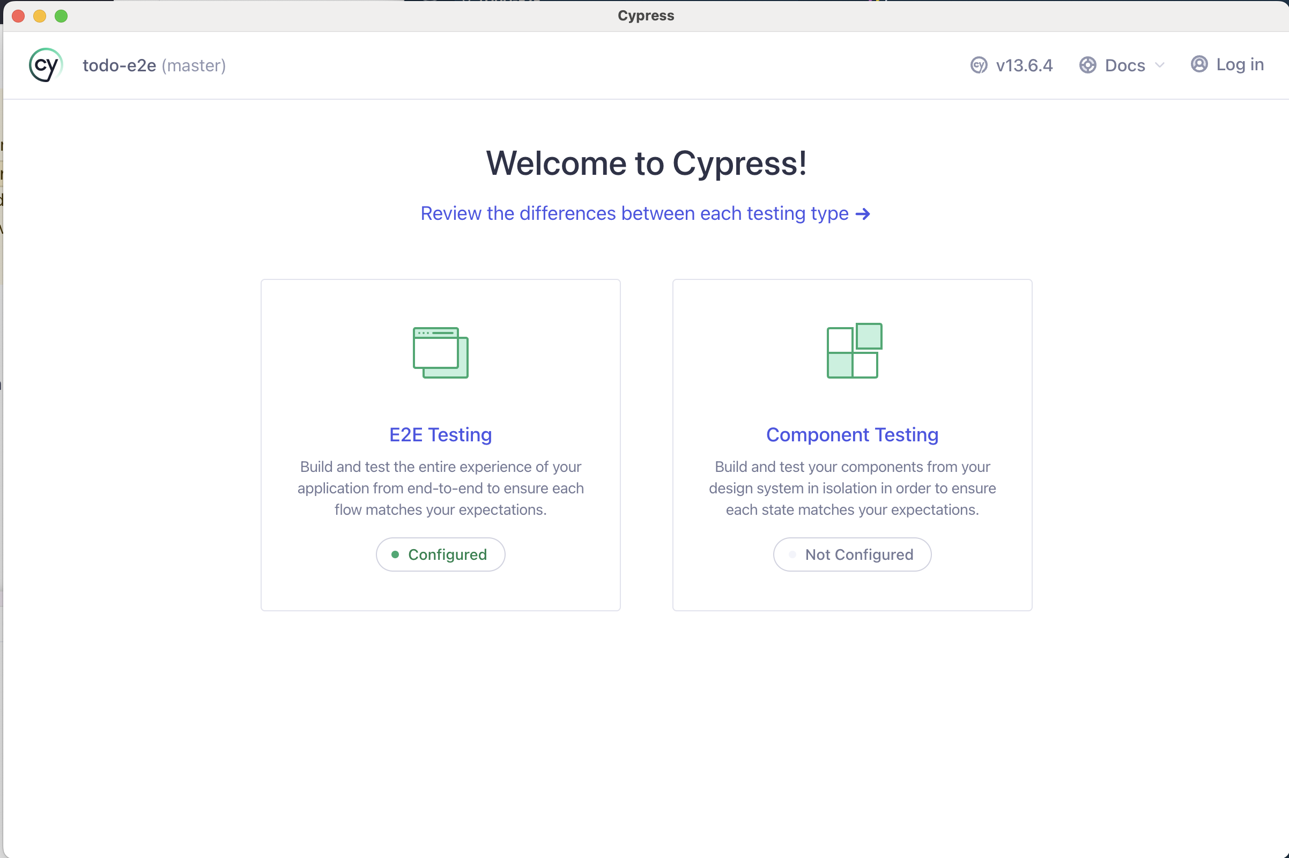Screen dimensions: 1289x858
Task: Click the user avatar icon for login
Action: [x=1199, y=64]
